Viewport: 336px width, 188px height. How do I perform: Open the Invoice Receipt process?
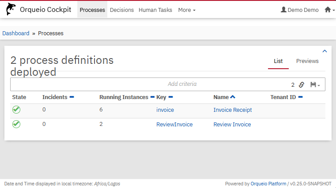coord(232,110)
